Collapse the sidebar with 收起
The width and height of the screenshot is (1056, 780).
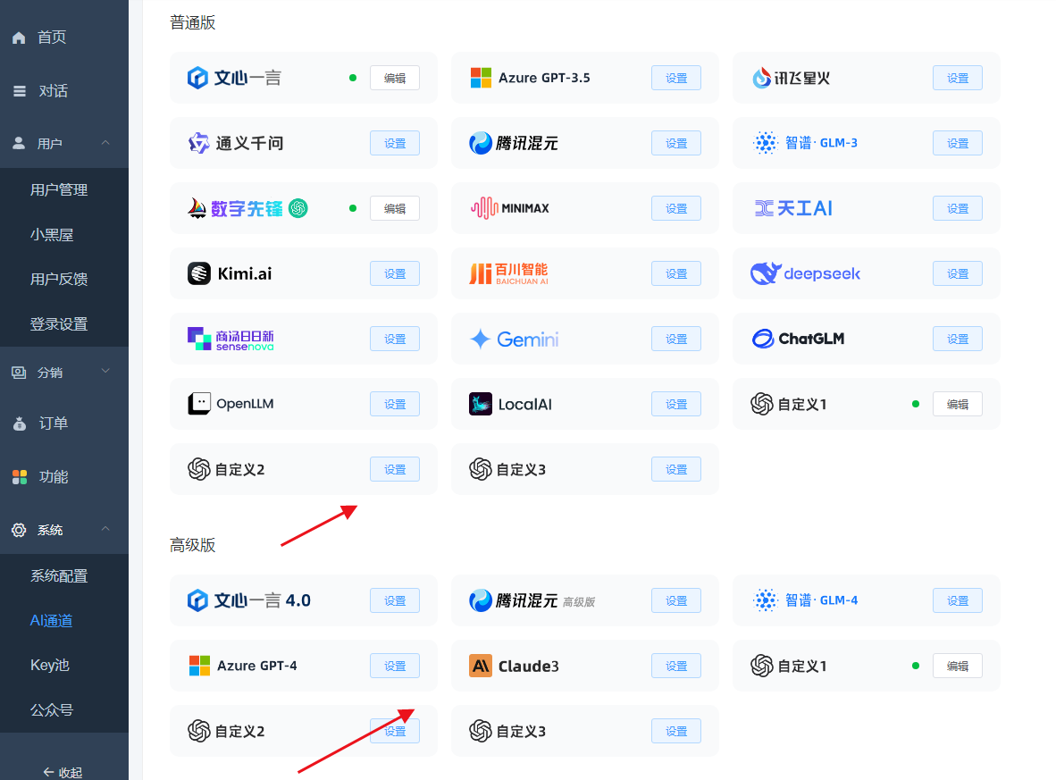(x=63, y=773)
